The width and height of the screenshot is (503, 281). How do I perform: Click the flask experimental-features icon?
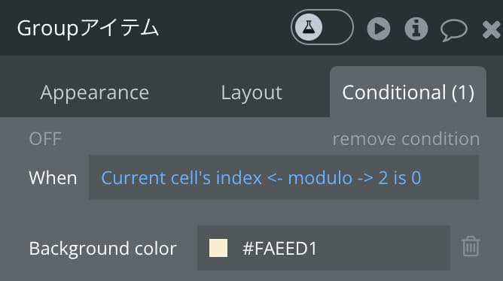pyautogui.click(x=308, y=27)
